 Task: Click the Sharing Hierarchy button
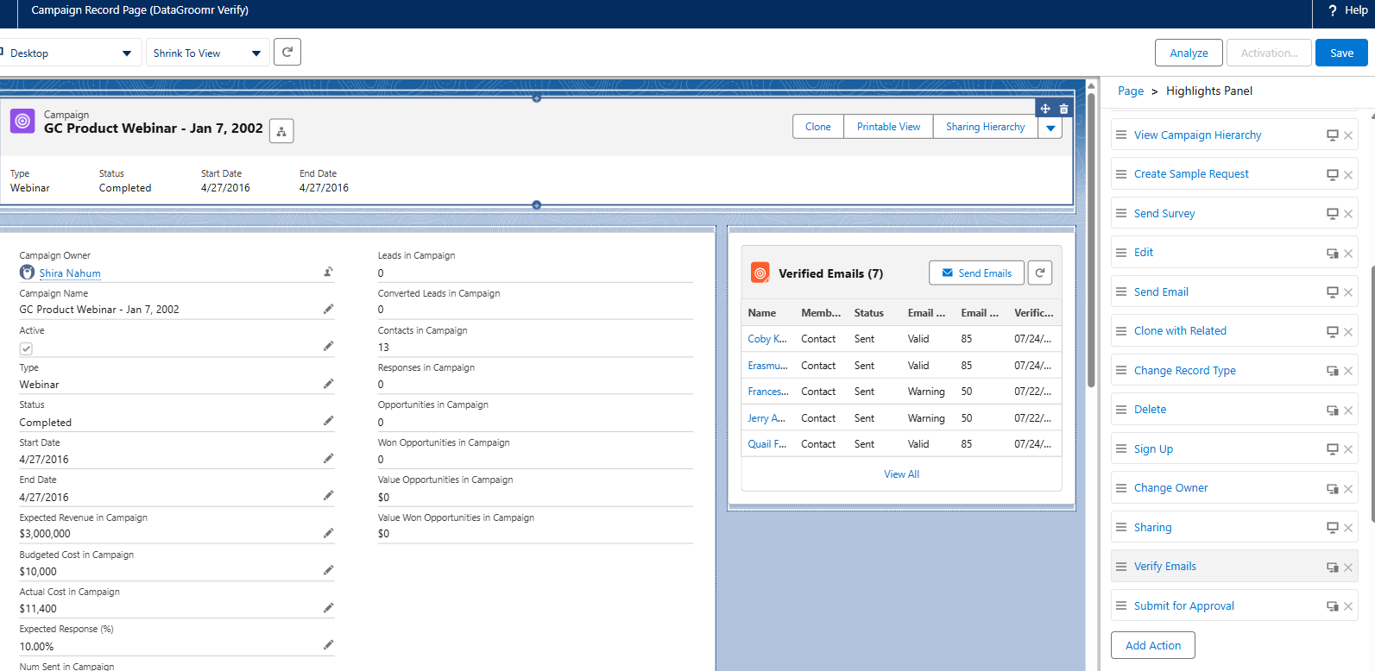pos(986,127)
